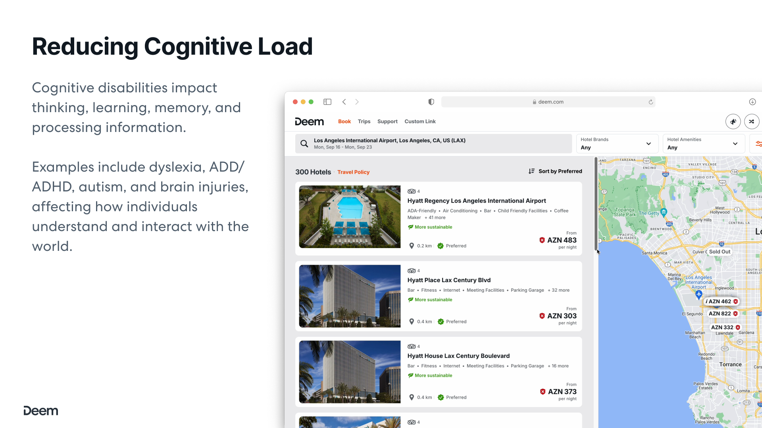
Task: Click the Hyatt Place sustainable leaf icon
Action: point(410,300)
